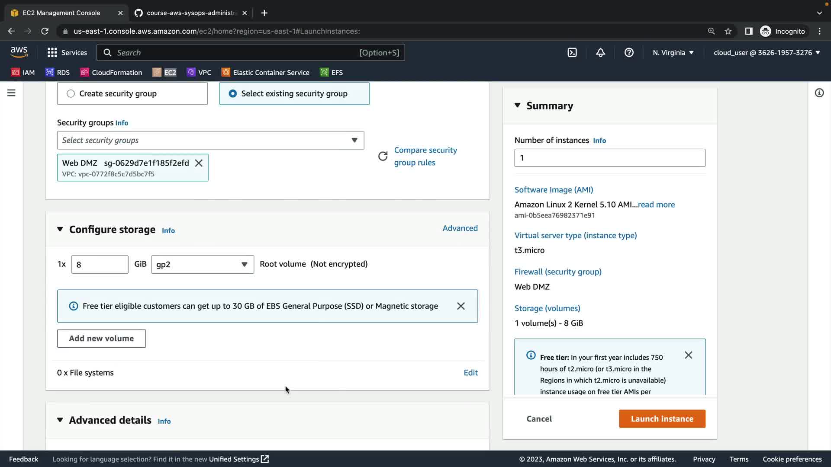Collapse the Summary panel triangle
The width and height of the screenshot is (831, 467).
click(517, 106)
